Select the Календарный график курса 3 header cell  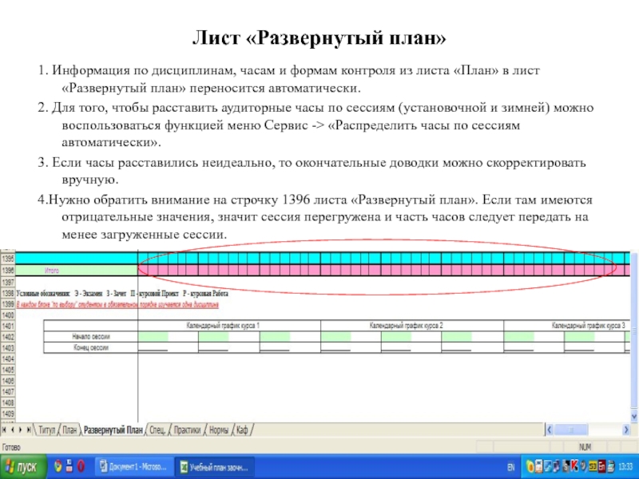(x=567, y=326)
